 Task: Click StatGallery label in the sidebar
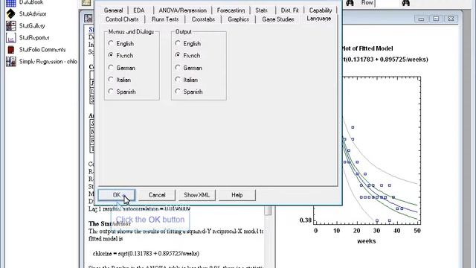(x=32, y=26)
